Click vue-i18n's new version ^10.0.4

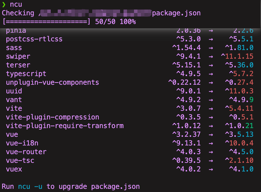tap(239, 143)
